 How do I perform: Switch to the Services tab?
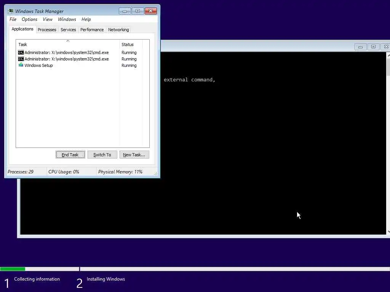pos(68,30)
